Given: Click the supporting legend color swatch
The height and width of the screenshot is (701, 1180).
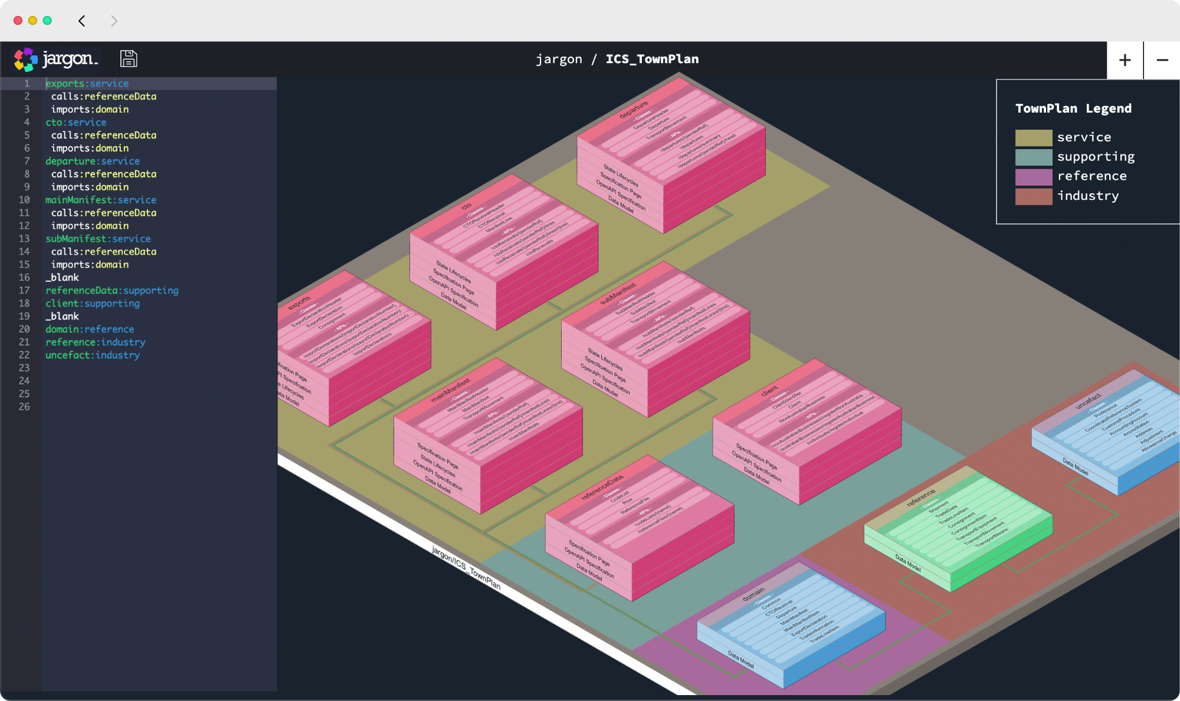Looking at the screenshot, I should pos(1034,157).
